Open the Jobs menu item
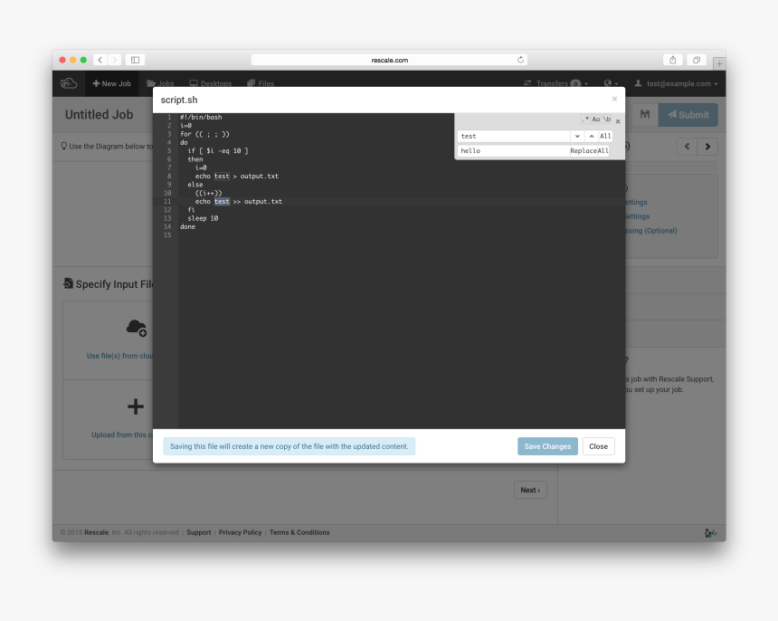Screen dimensions: 778x621 (160, 83)
